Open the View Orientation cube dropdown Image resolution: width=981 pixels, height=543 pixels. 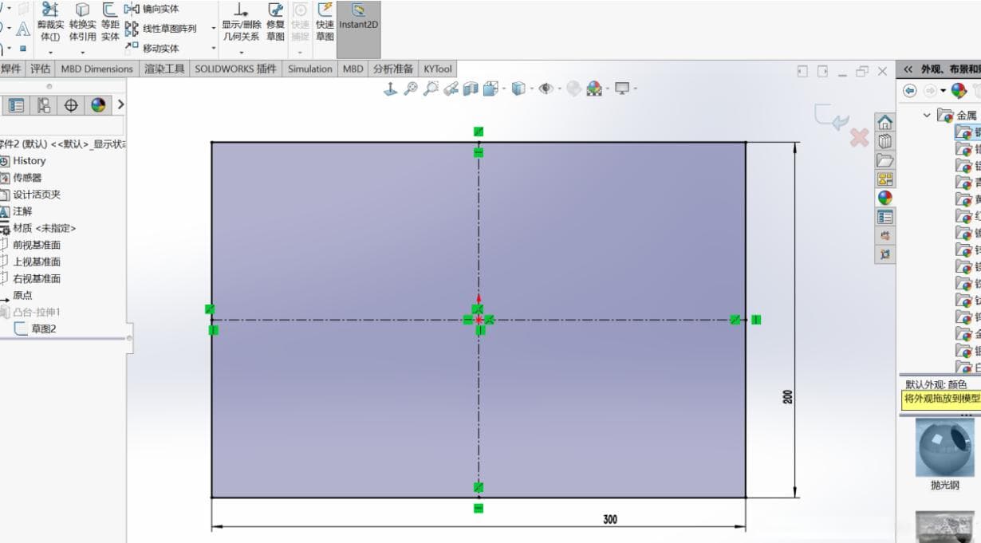tap(494, 89)
